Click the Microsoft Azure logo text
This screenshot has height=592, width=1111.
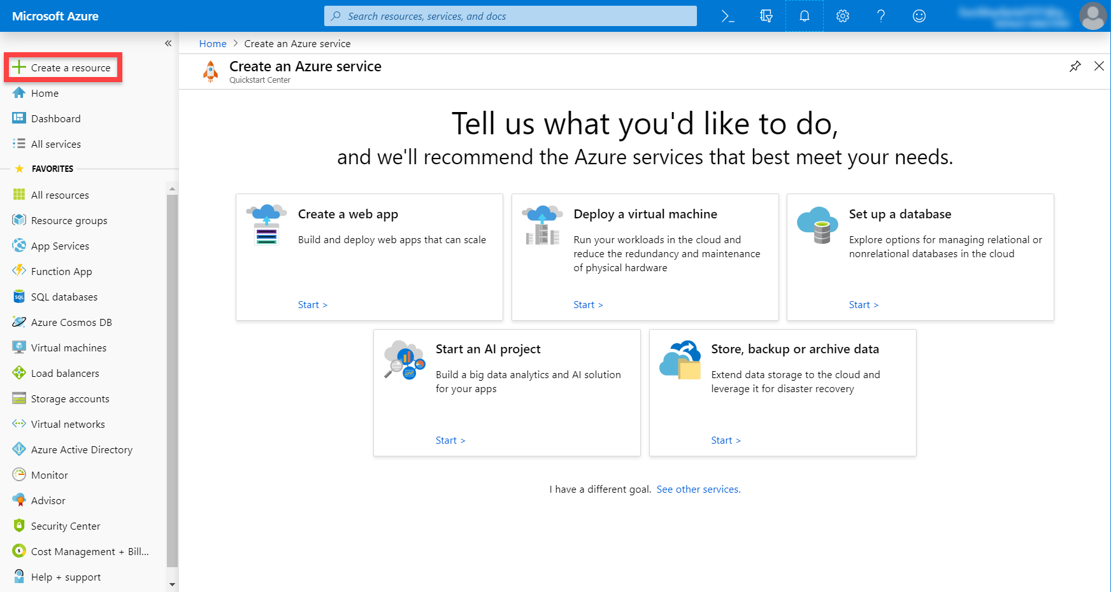pos(55,16)
